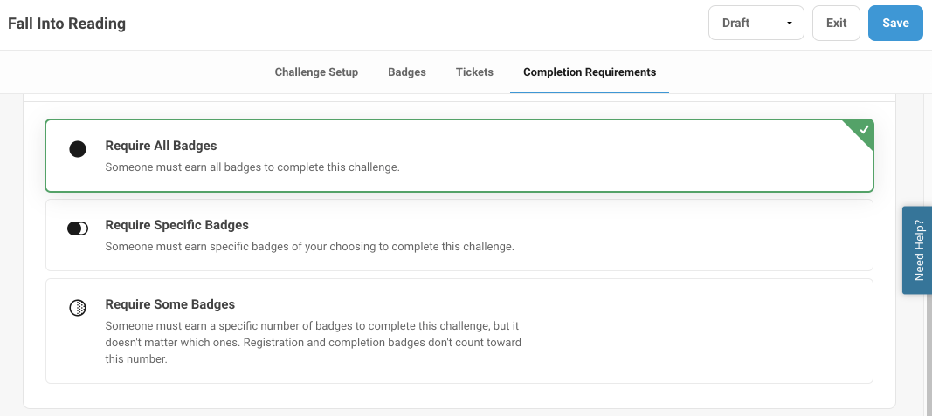Switch to the Challenge Setup tab
932x416 pixels.
(316, 72)
